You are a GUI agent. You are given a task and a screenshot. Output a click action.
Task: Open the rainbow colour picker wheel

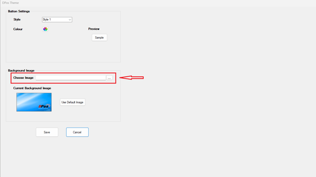point(45,29)
